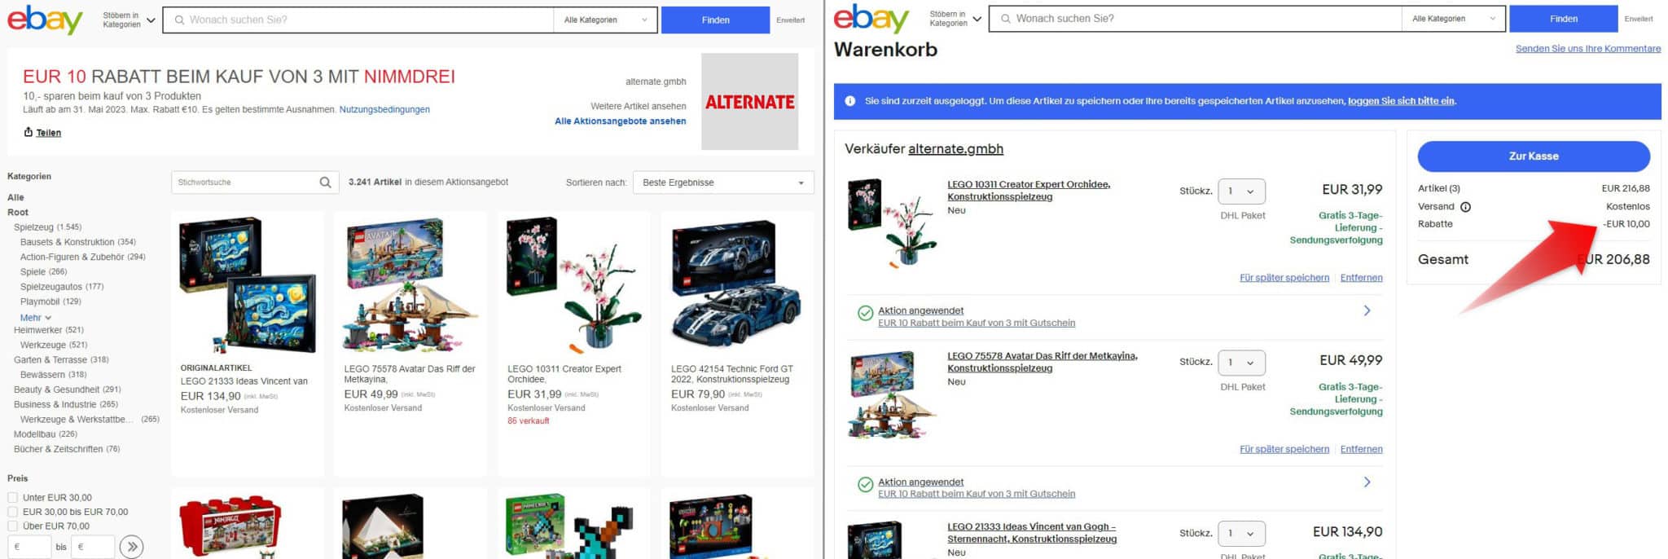Open the LEGO Ford GT product thumbnail
Viewport: 1668px width, 559px height.
coord(736,285)
